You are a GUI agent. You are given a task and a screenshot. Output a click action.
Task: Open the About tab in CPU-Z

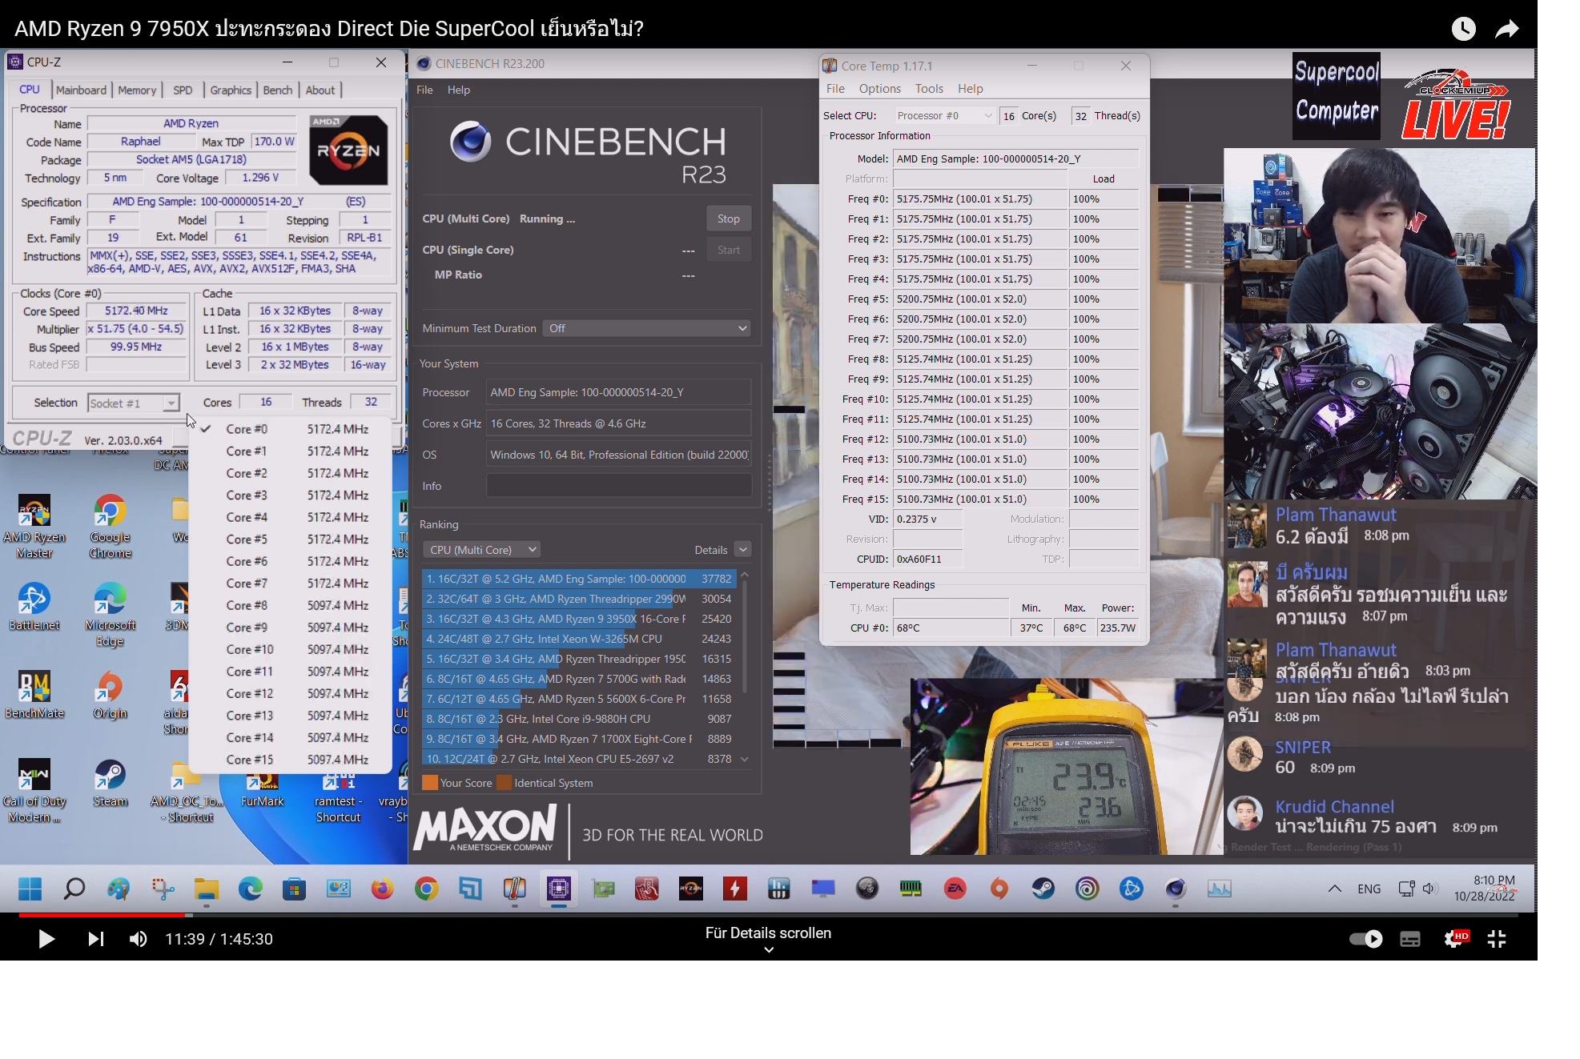coord(320,90)
